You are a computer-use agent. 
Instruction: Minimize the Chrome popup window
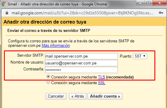point(140,3)
